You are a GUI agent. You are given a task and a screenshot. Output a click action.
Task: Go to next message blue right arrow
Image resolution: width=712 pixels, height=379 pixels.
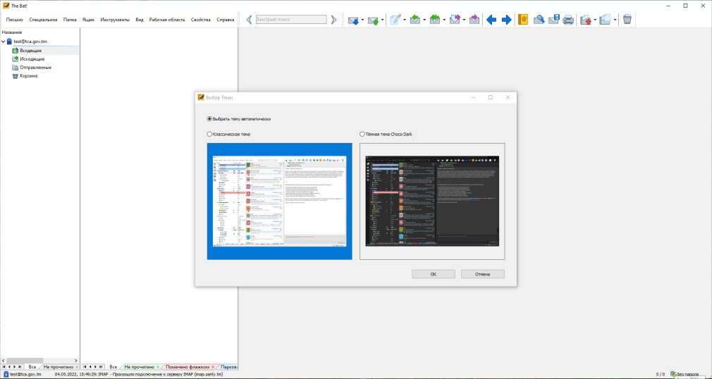(x=506, y=20)
